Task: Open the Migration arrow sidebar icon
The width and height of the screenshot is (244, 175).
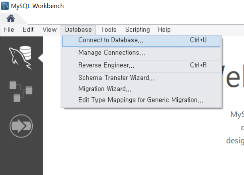Action: [x=21, y=126]
